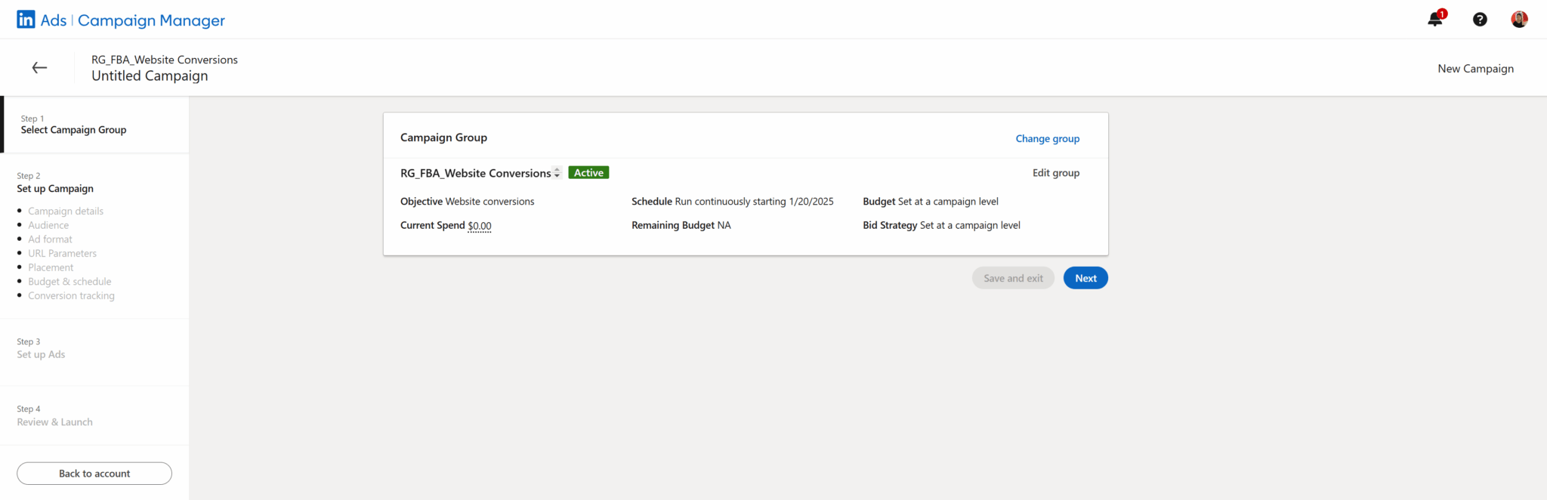
Task: Click the LinkedIn logo icon
Action: tap(26, 20)
